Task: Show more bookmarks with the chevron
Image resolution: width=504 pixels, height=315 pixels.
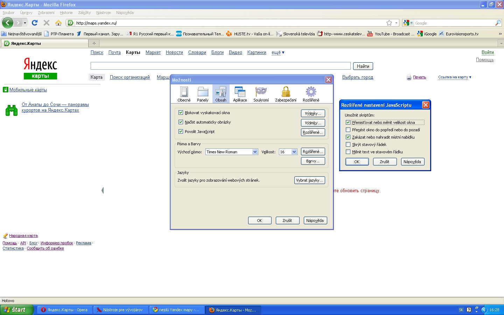Action: (x=500, y=34)
